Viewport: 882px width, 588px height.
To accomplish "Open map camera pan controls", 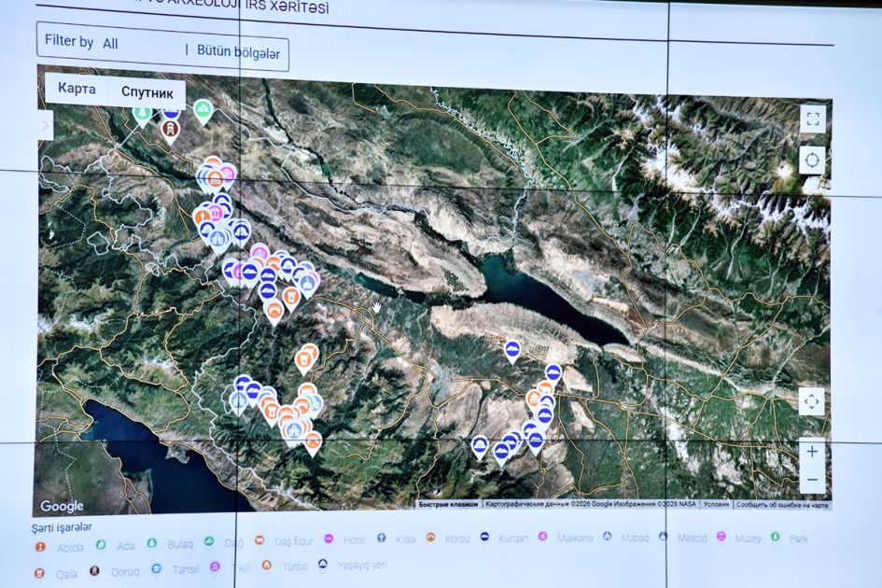I will (811, 401).
